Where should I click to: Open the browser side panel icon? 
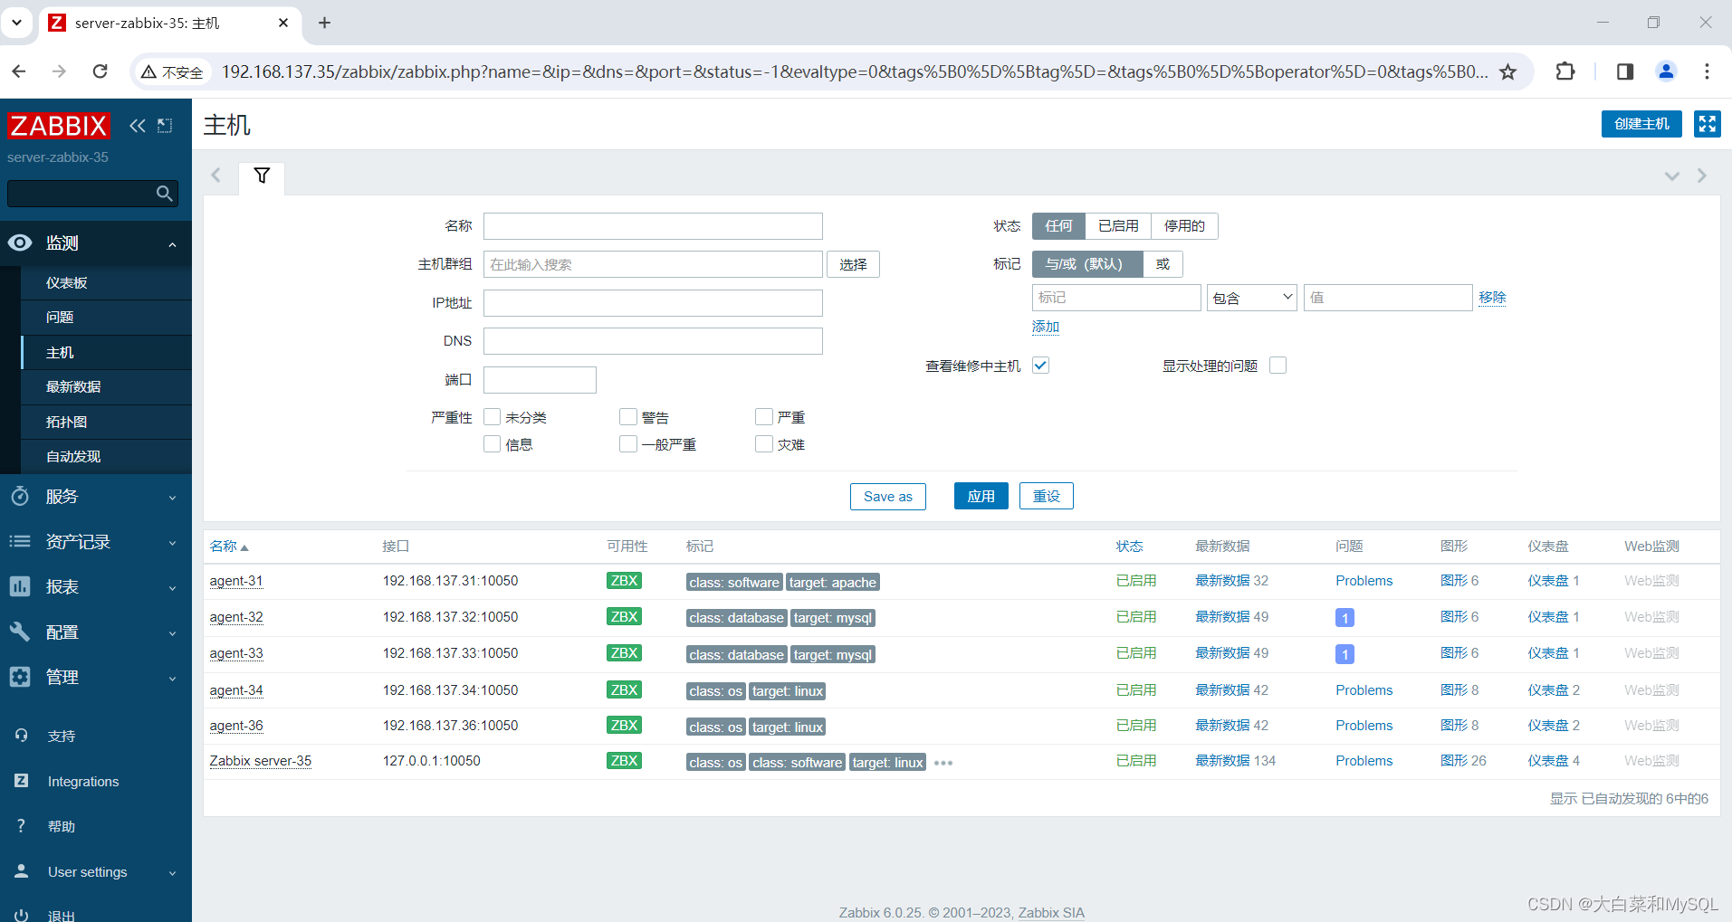tap(1624, 71)
